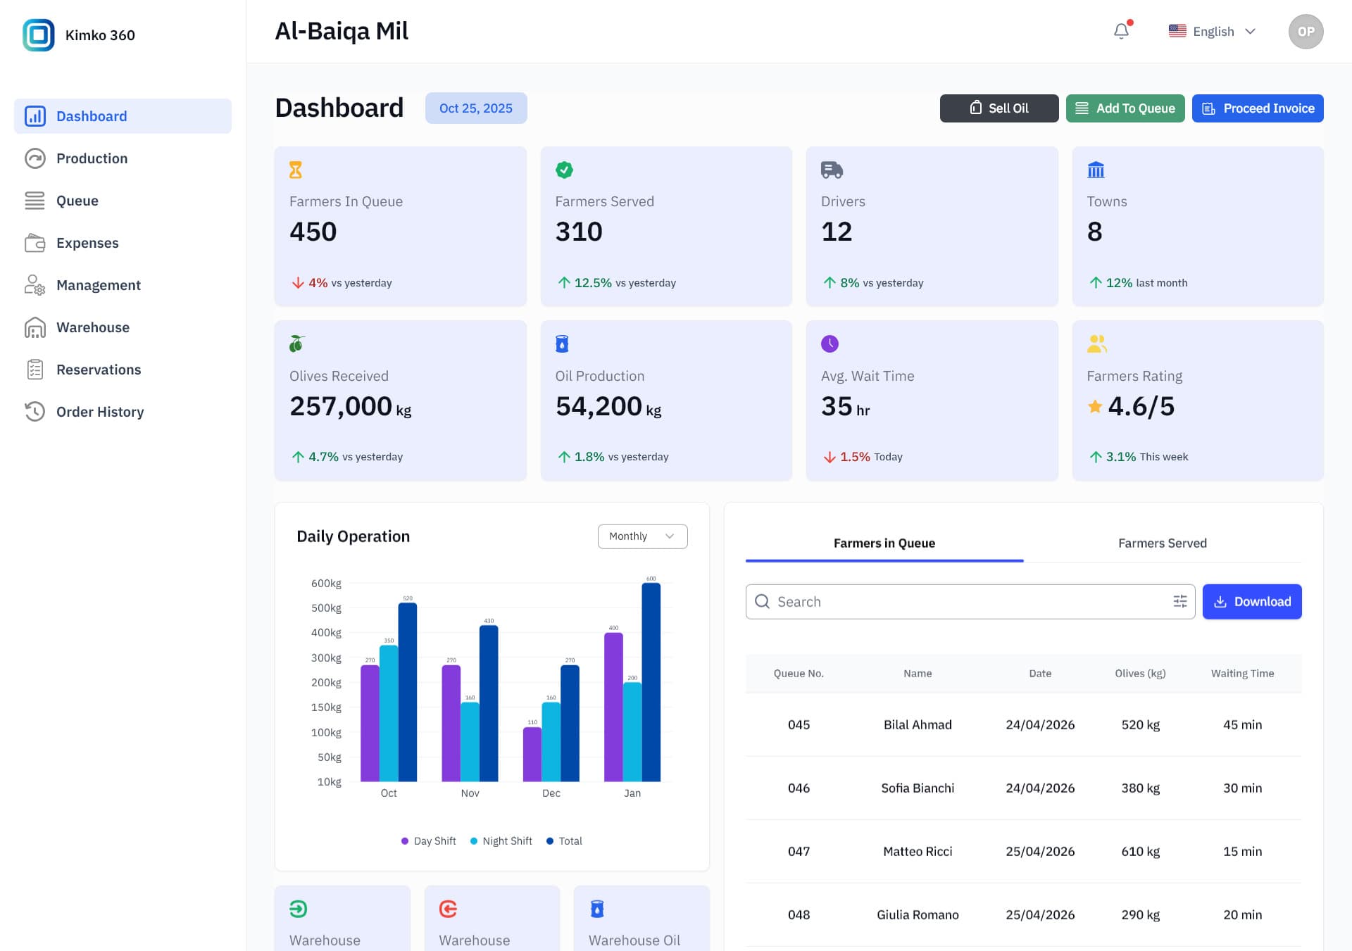The width and height of the screenshot is (1352, 951).
Task: Select the Bilal Ahmad name cell
Action: (x=918, y=725)
